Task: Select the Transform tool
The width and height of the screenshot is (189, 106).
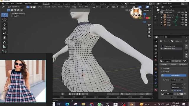Action: [x=4, y=37]
